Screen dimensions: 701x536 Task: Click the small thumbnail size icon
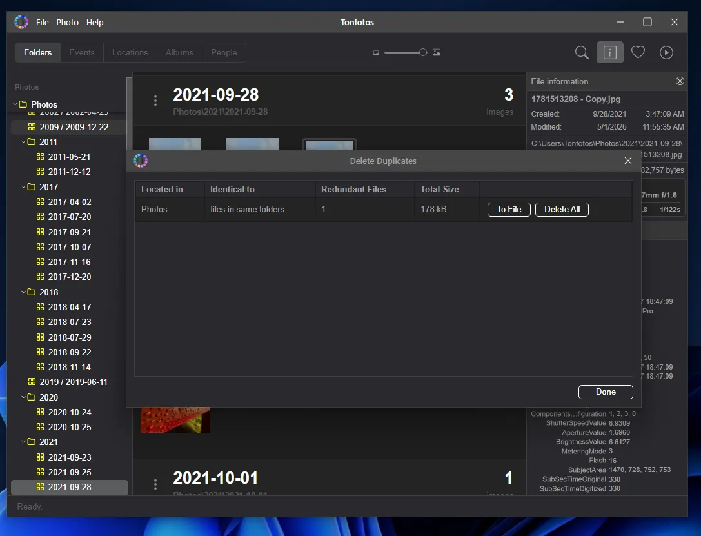(376, 53)
